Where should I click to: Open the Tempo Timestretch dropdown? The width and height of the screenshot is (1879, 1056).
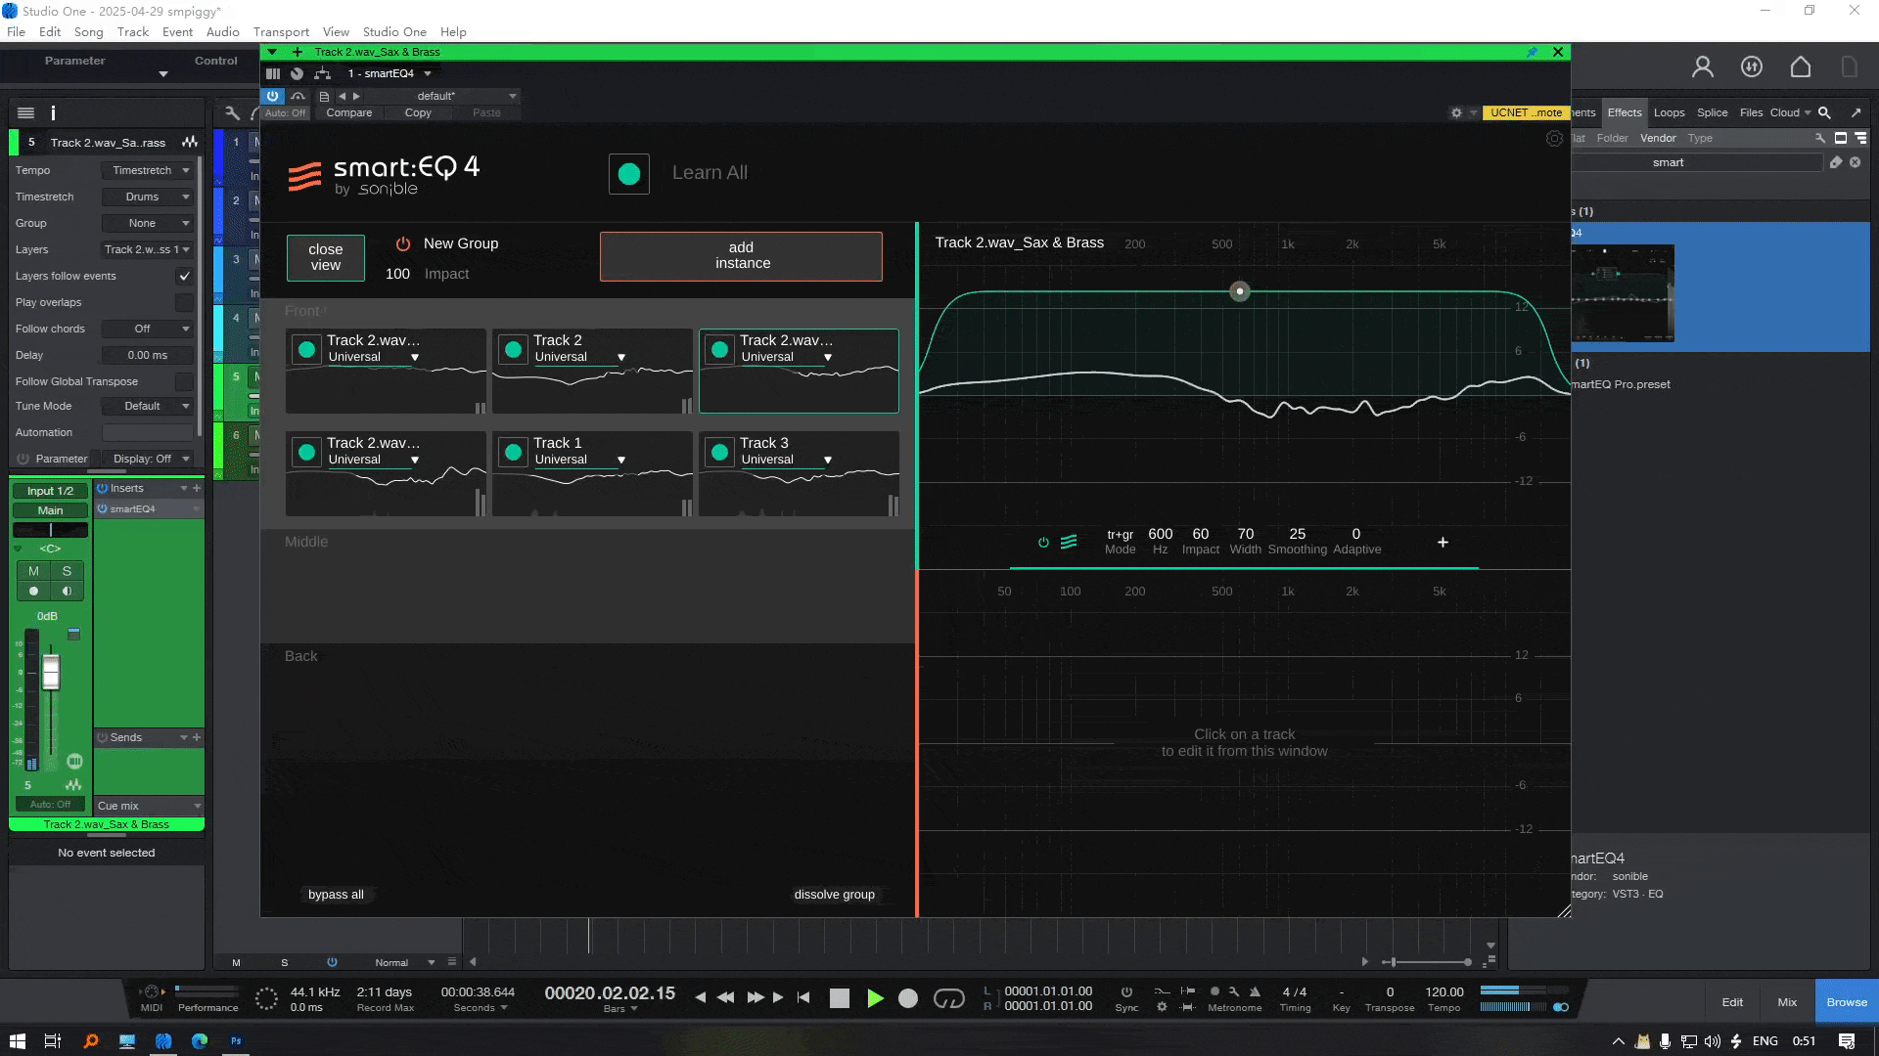coord(149,170)
